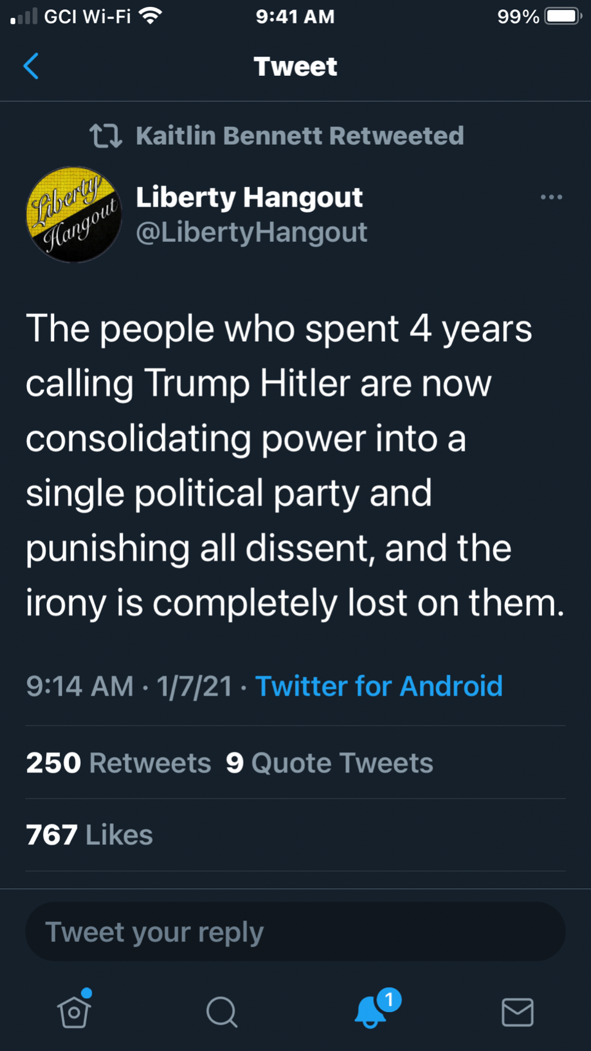Viewport: 591px width, 1051px height.
Task: Tap the Liberty Hangout profile avatar
Action: click(74, 214)
